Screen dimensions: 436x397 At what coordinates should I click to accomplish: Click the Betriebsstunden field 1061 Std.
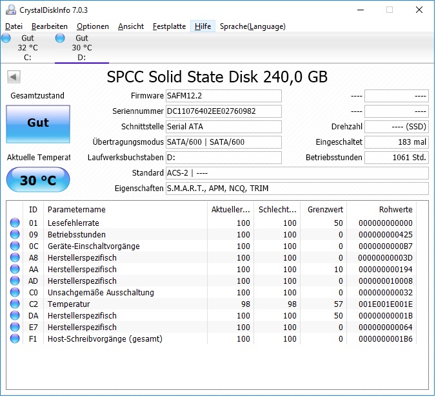tap(397, 158)
